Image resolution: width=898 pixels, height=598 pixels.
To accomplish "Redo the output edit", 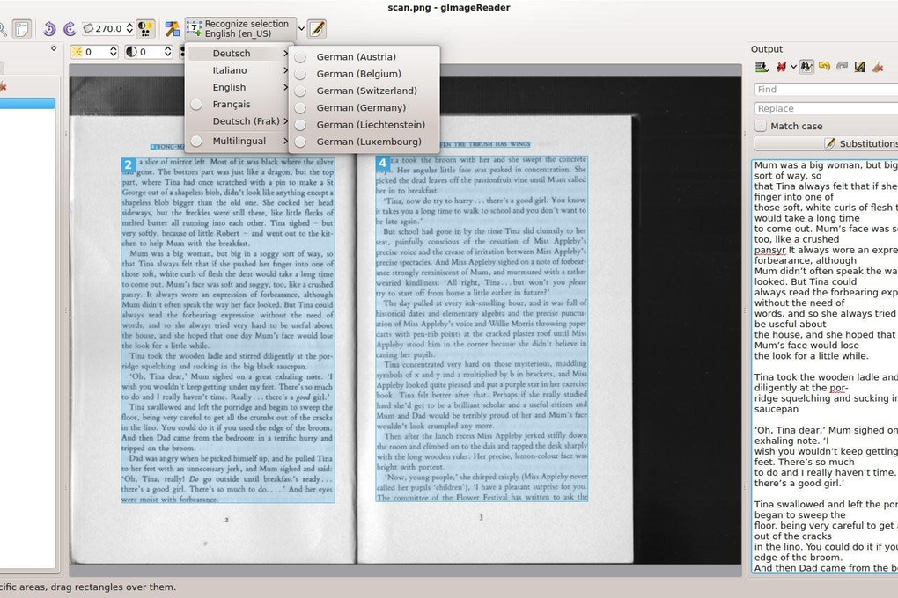I will (842, 67).
